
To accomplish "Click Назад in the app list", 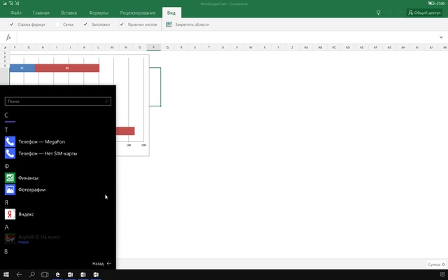I will (101, 263).
